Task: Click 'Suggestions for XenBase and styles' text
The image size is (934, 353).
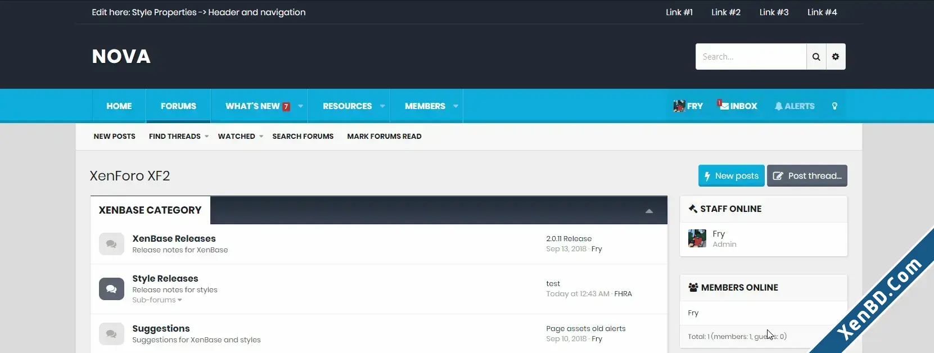Action: tap(196, 340)
